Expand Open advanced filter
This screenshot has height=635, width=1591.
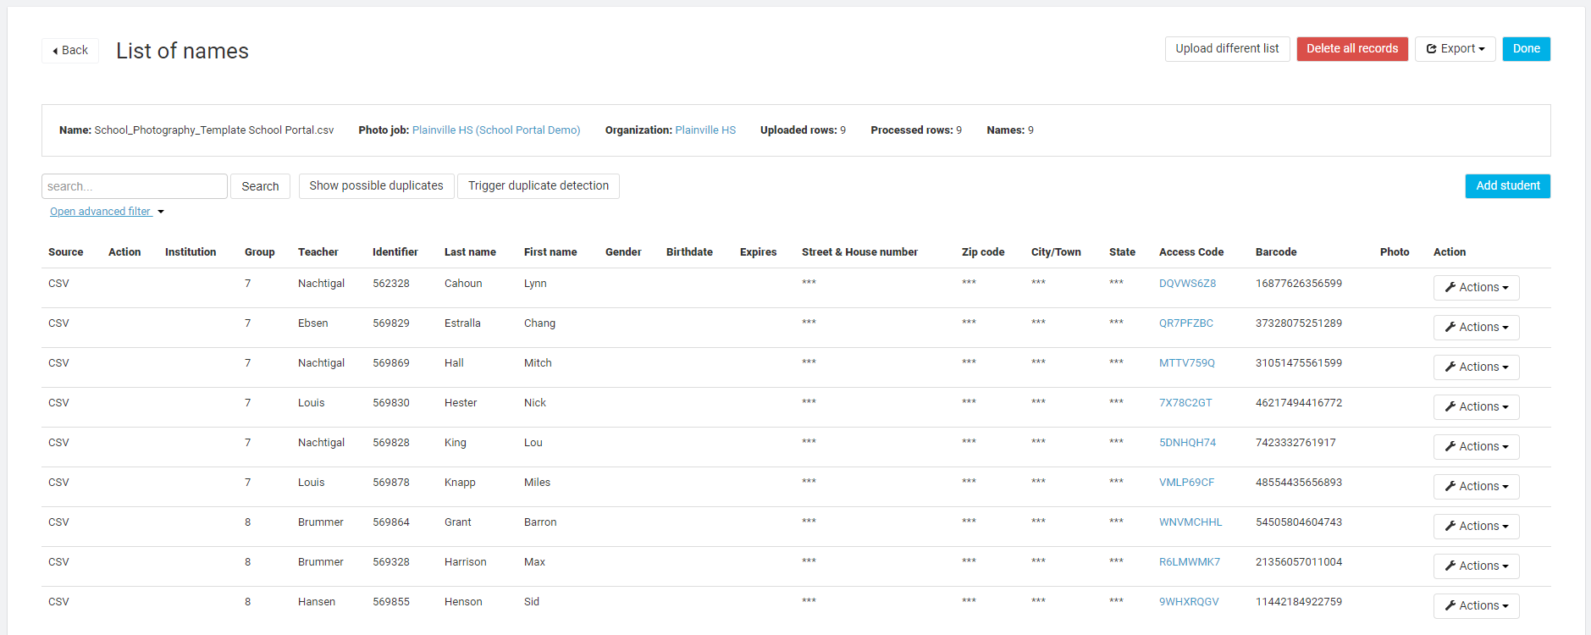point(106,212)
